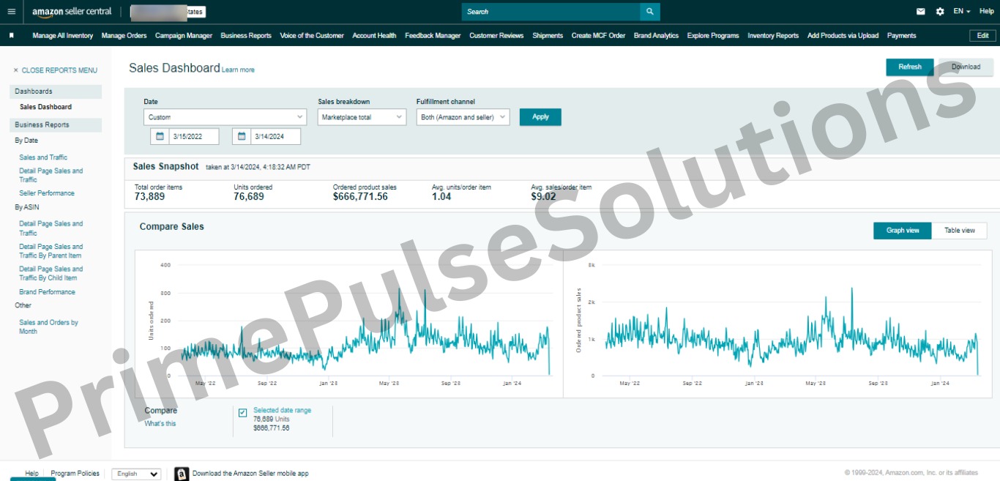Select Sales Dashboard in sidebar
The image size is (1000, 481).
(x=45, y=107)
